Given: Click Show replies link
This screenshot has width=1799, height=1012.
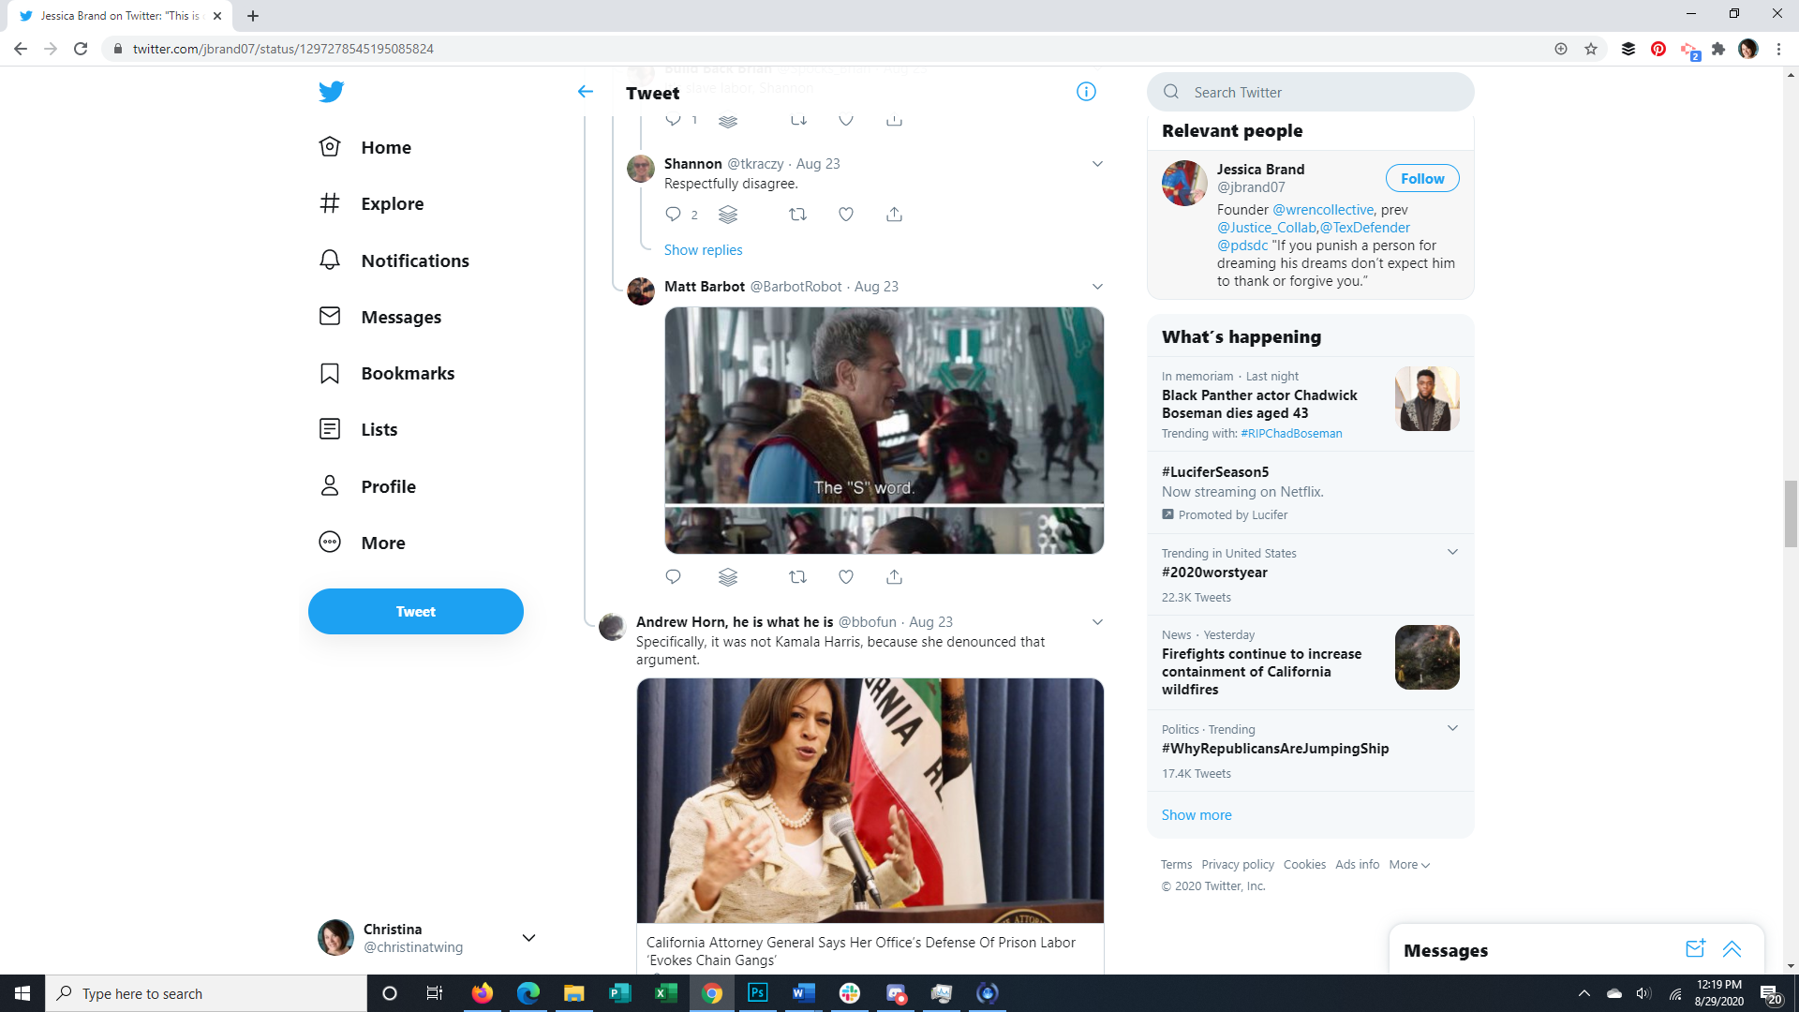Looking at the screenshot, I should click(703, 250).
